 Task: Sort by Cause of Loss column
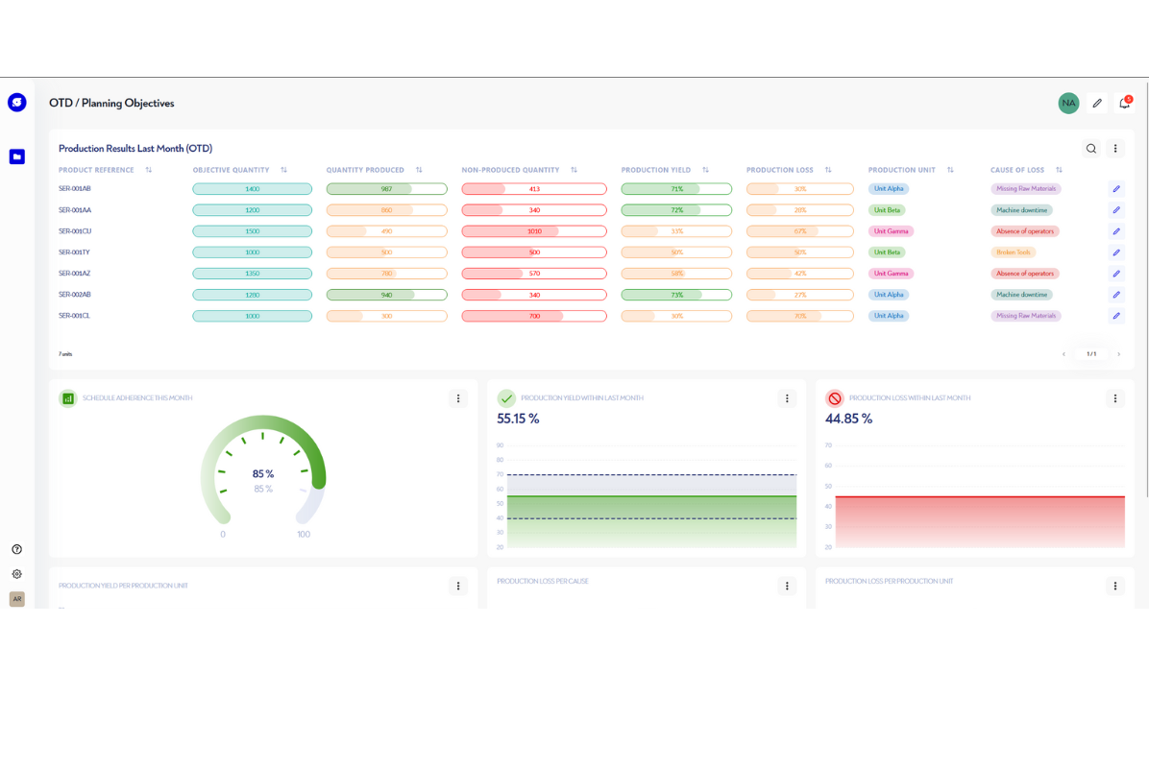pos(1059,170)
